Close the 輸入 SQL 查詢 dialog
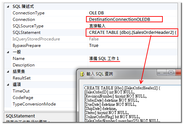 [x=179, y=73]
